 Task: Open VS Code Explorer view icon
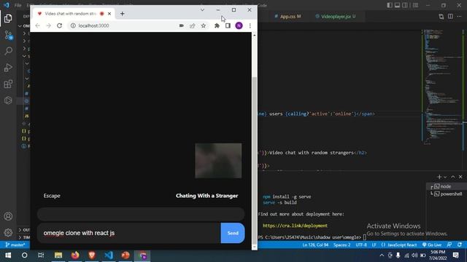(x=8, y=18)
